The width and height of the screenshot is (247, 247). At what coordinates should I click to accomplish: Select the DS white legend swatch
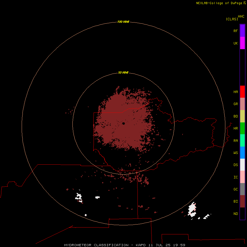pos(242,165)
